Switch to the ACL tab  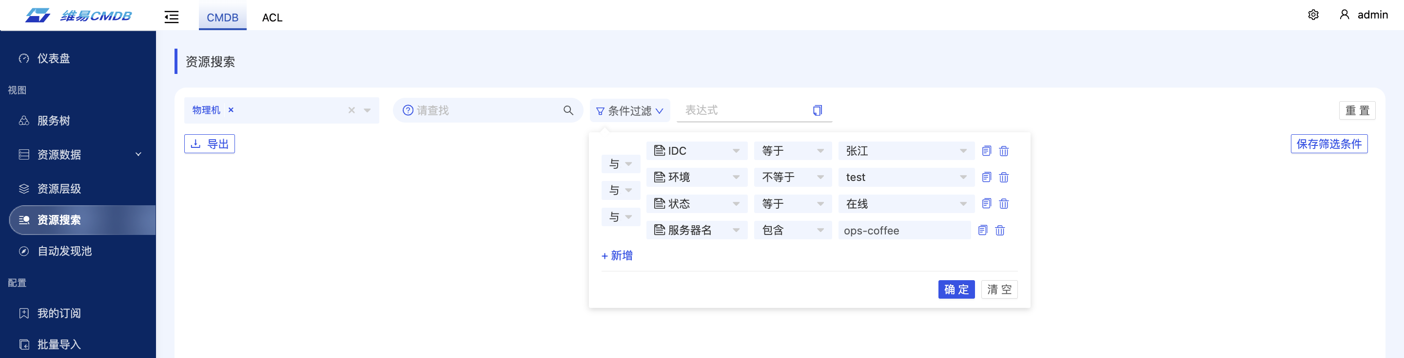click(x=272, y=18)
